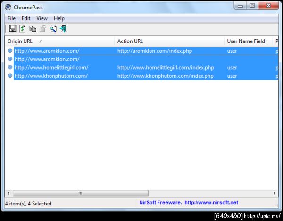
Task: Click the khonphutorn.com/index.php action URL cell
Action: point(166,76)
